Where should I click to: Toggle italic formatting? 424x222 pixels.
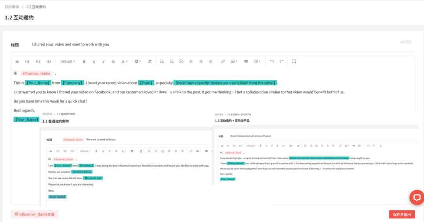click(104, 62)
